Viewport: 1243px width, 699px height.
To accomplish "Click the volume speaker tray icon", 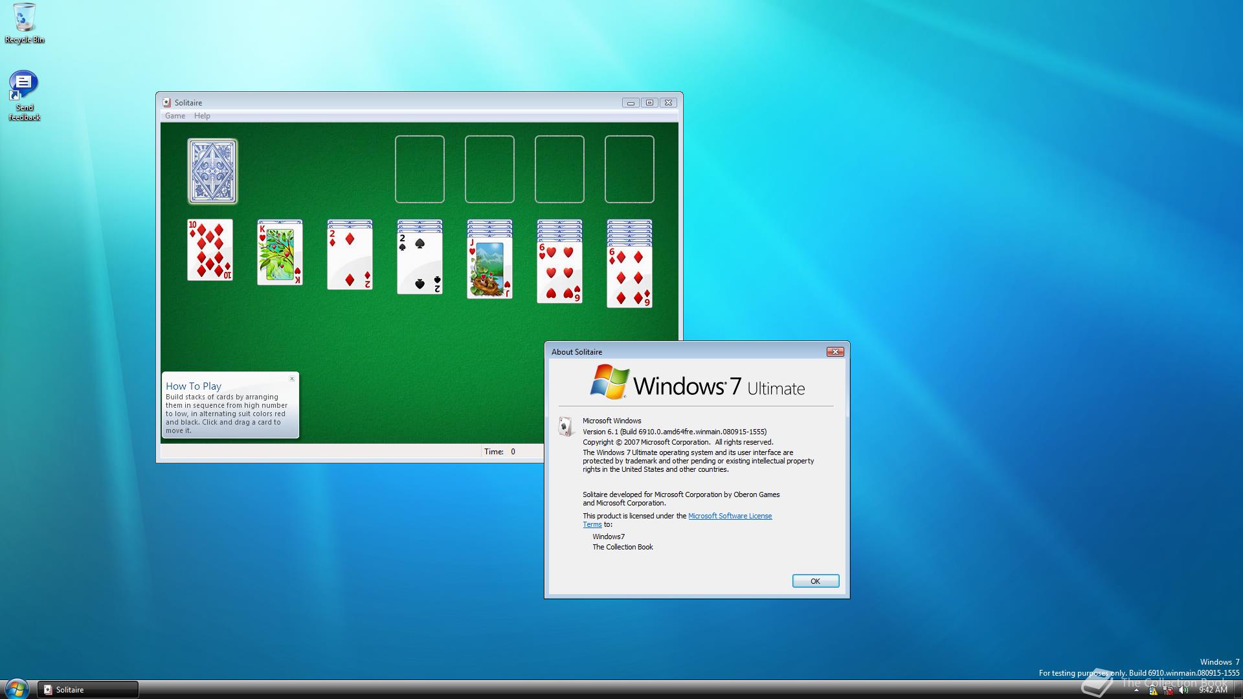I will 1184,690.
